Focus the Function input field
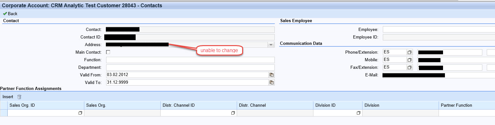The height and width of the screenshot is (125, 495). click(x=190, y=60)
